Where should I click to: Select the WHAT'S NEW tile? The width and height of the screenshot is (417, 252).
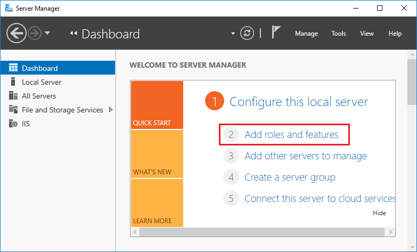point(157,154)
